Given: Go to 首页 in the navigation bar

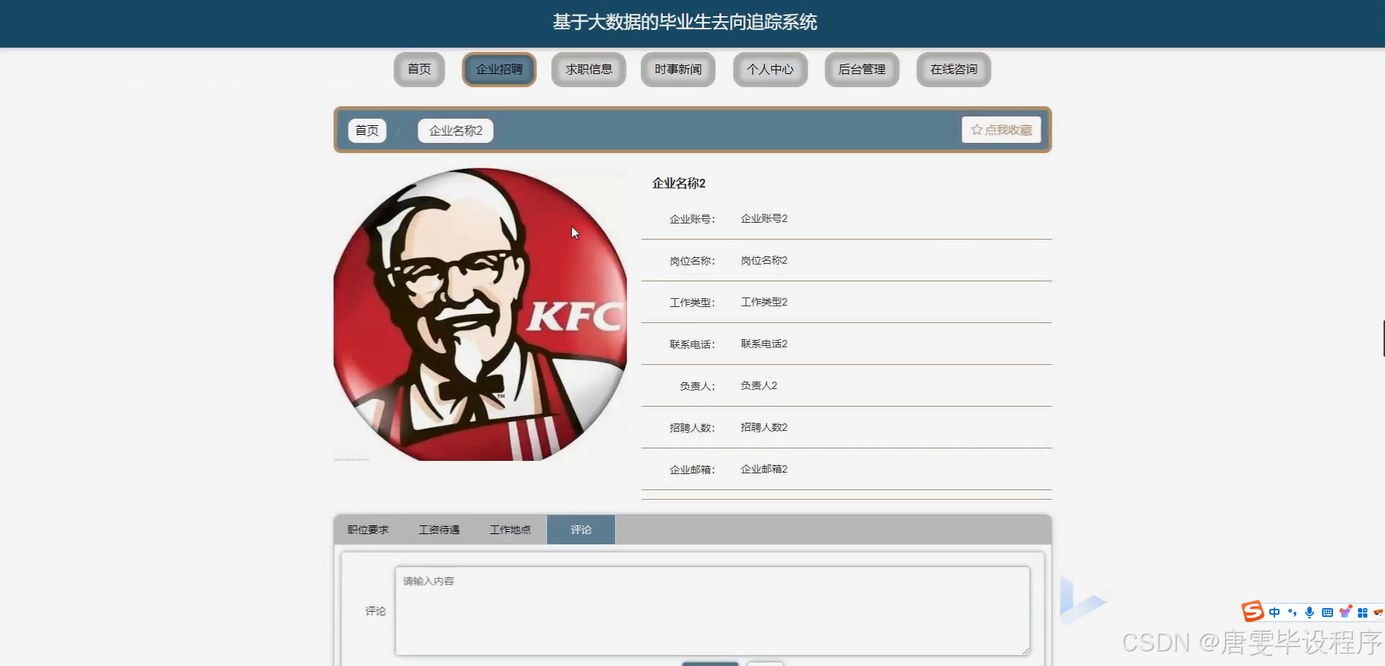Looking at the screenshot, I should click(x=419, y=70).
